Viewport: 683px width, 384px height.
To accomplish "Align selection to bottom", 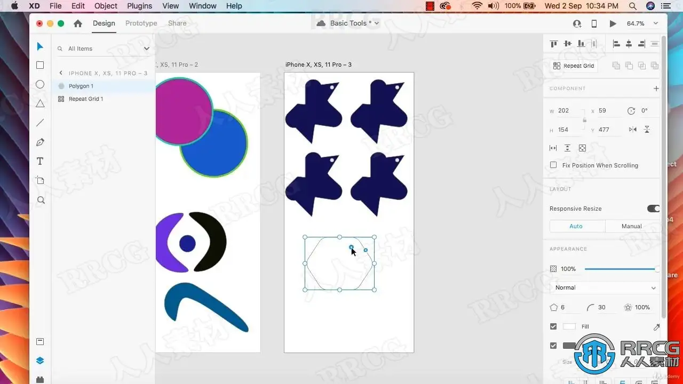I will (x=581, y=44).
